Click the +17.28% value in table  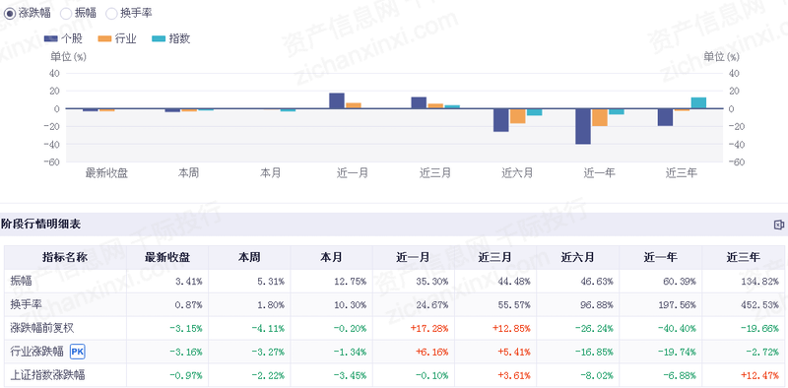(x=428, y=328)
